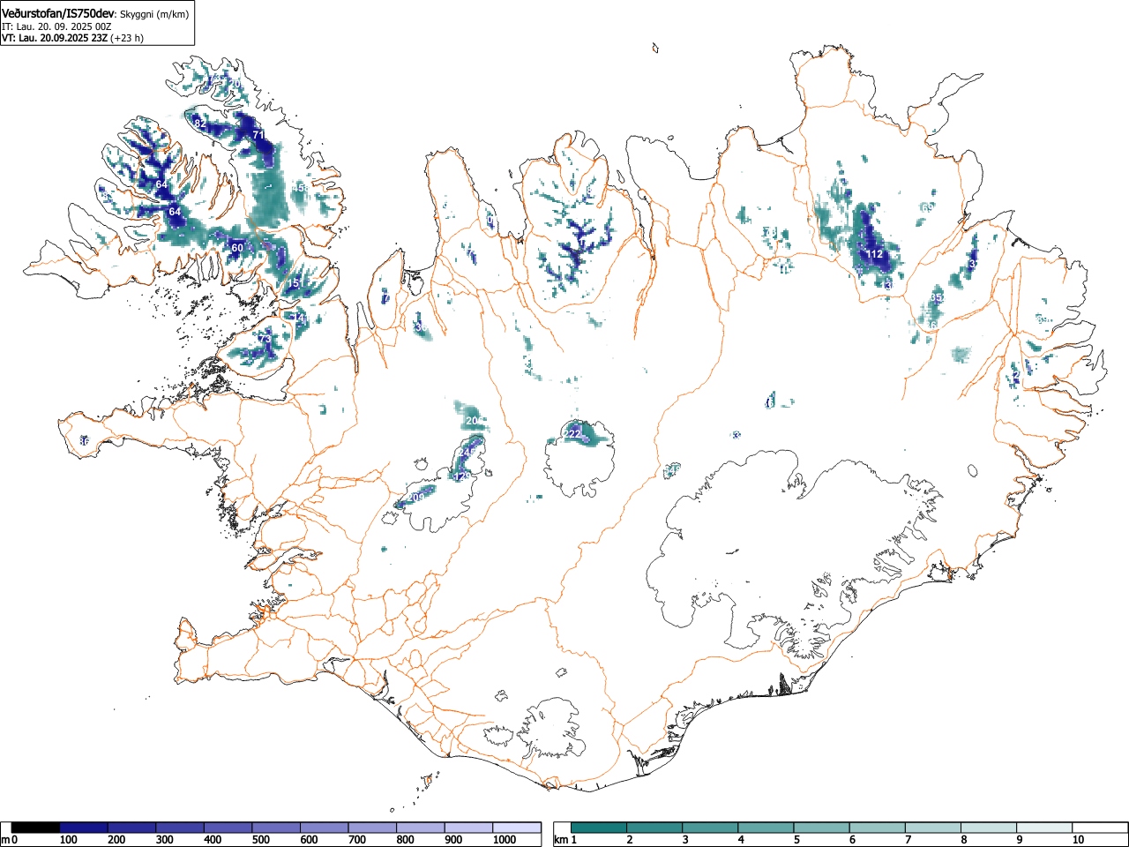The image size is (1129, 847).
Task: Click the '71' value in Westfjords
Action: 258,135
